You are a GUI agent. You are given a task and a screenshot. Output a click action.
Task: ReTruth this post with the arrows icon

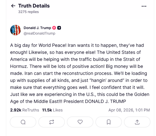[x=52, y=122]
